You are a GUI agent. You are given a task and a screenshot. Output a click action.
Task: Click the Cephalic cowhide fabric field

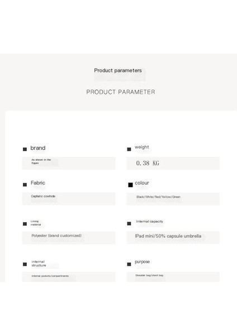pyautogui.click(x=69, y=199)
